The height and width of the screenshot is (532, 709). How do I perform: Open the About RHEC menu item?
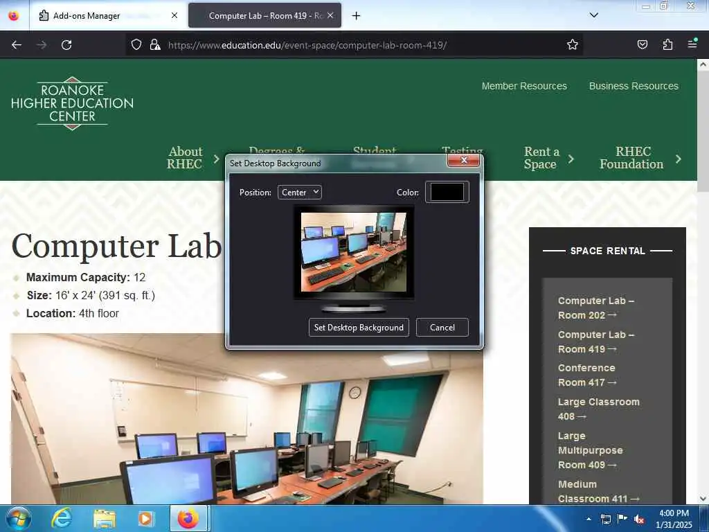[184, 157]
